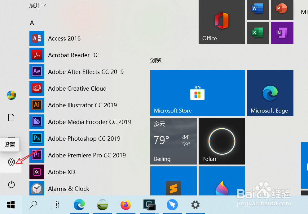This screenshot has height=214, width=308.
Task: Open taskbar Search magnifier
Action: (x=33, y=205)
